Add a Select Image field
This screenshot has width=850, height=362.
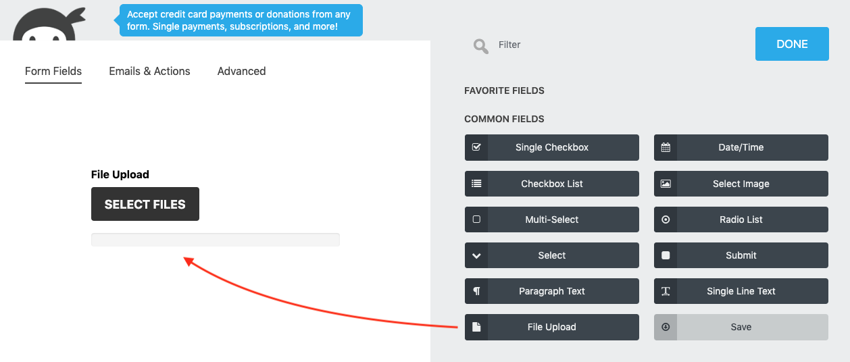(741, 184)
